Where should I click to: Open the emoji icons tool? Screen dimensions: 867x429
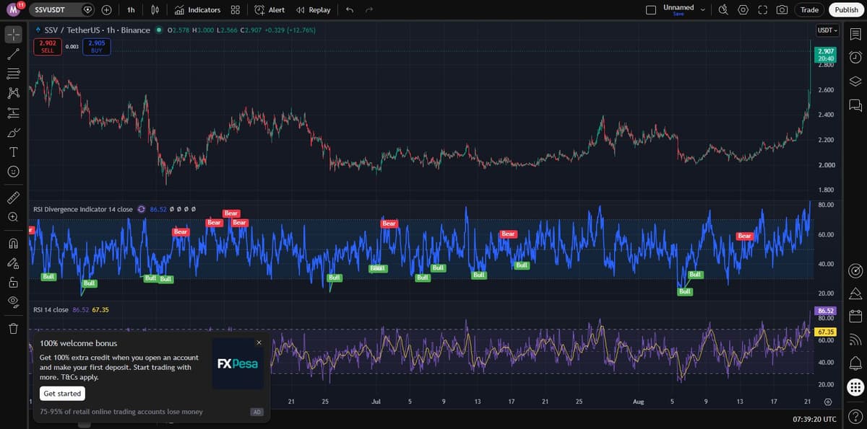point(13,172)
